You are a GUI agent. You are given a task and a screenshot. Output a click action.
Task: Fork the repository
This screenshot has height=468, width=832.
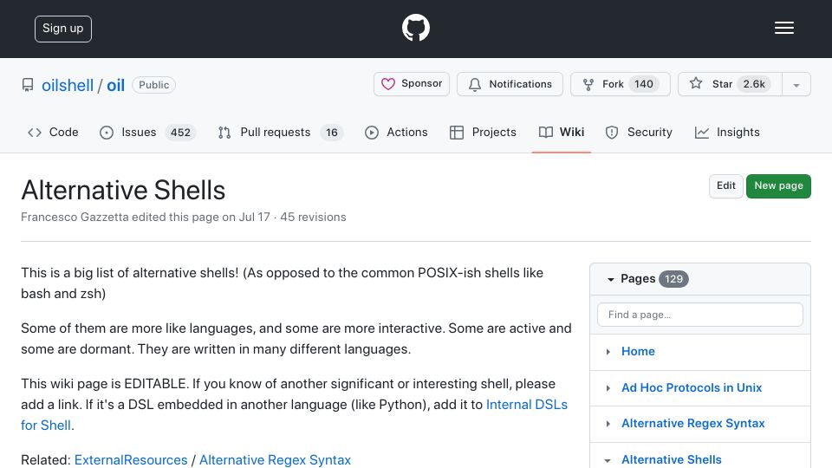621,84
